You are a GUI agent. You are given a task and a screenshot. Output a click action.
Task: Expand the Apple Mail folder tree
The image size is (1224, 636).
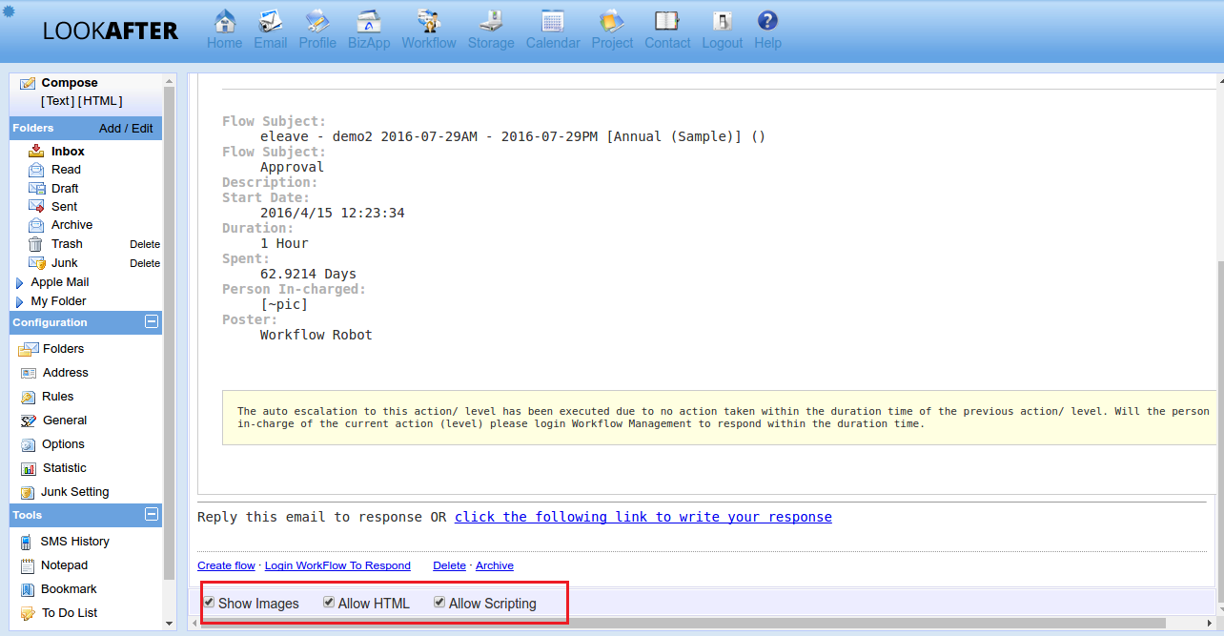pos(20,282)
